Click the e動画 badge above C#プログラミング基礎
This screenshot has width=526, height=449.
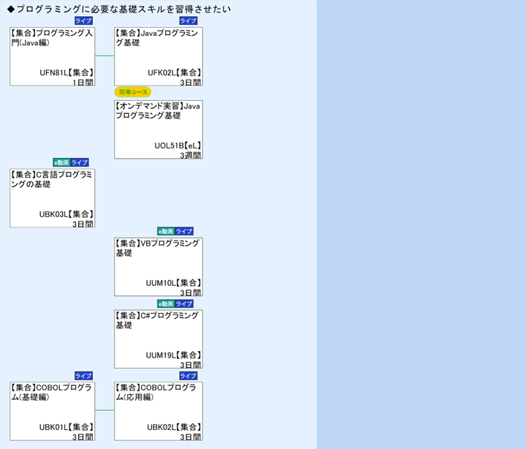click(166, 303)
